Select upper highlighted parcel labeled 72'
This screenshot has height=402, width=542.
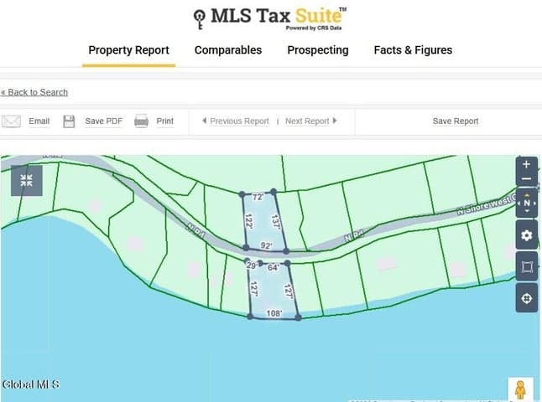263,221
